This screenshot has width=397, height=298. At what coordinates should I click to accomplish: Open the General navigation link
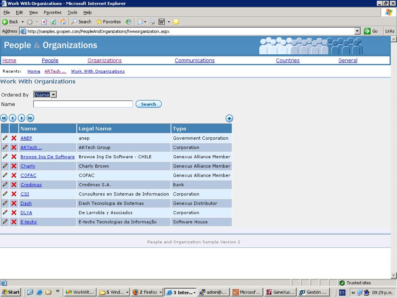[348, 60]
